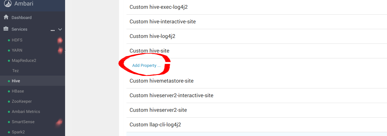Viewport: 387px width, 136px height.
Task: Collapse the Services list chevron
Action: click(x=60, y=29)
